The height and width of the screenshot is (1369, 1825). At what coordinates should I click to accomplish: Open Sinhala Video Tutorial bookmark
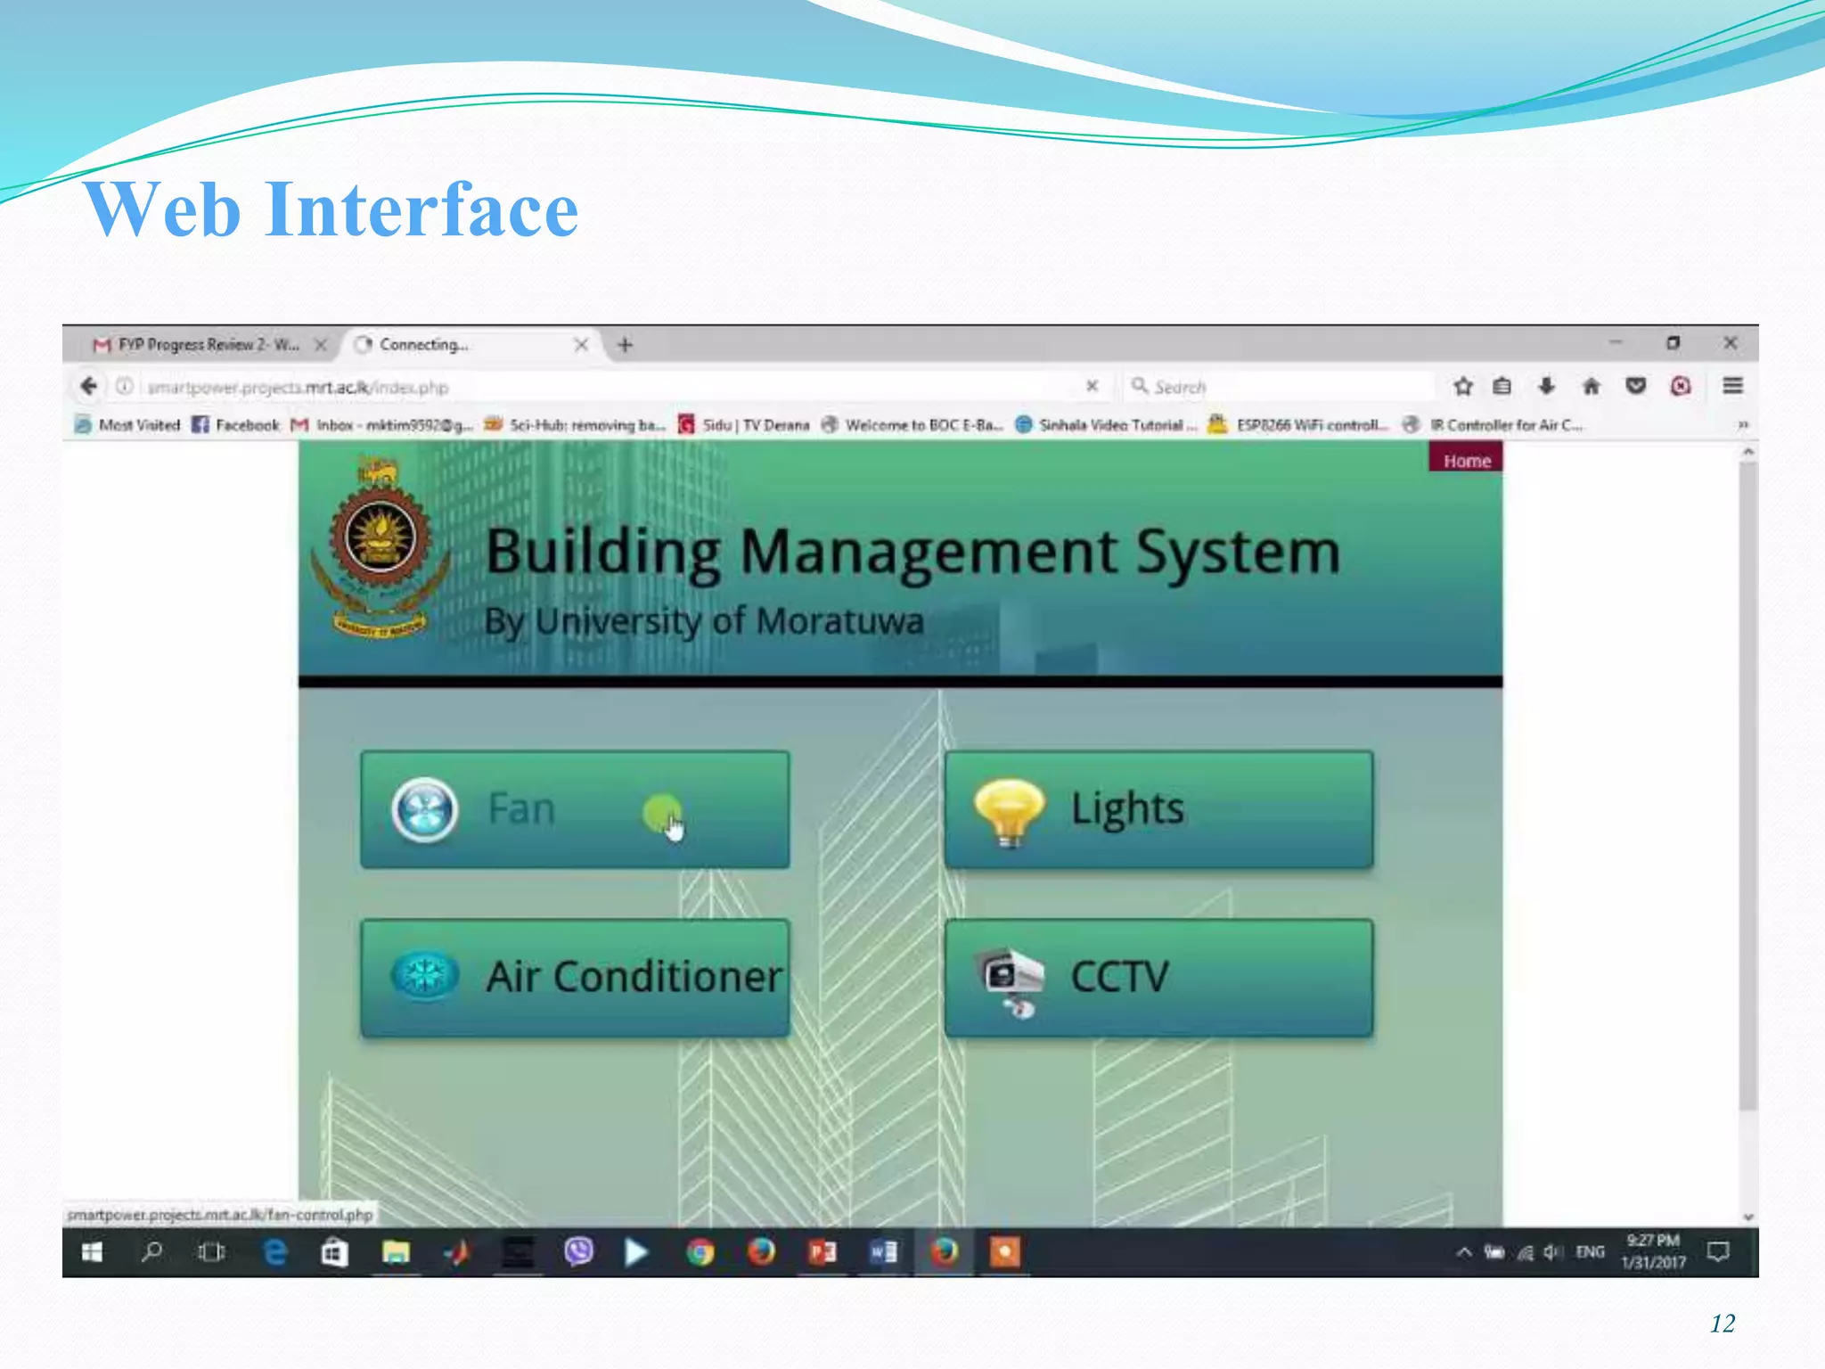(x=1106, y=425)
